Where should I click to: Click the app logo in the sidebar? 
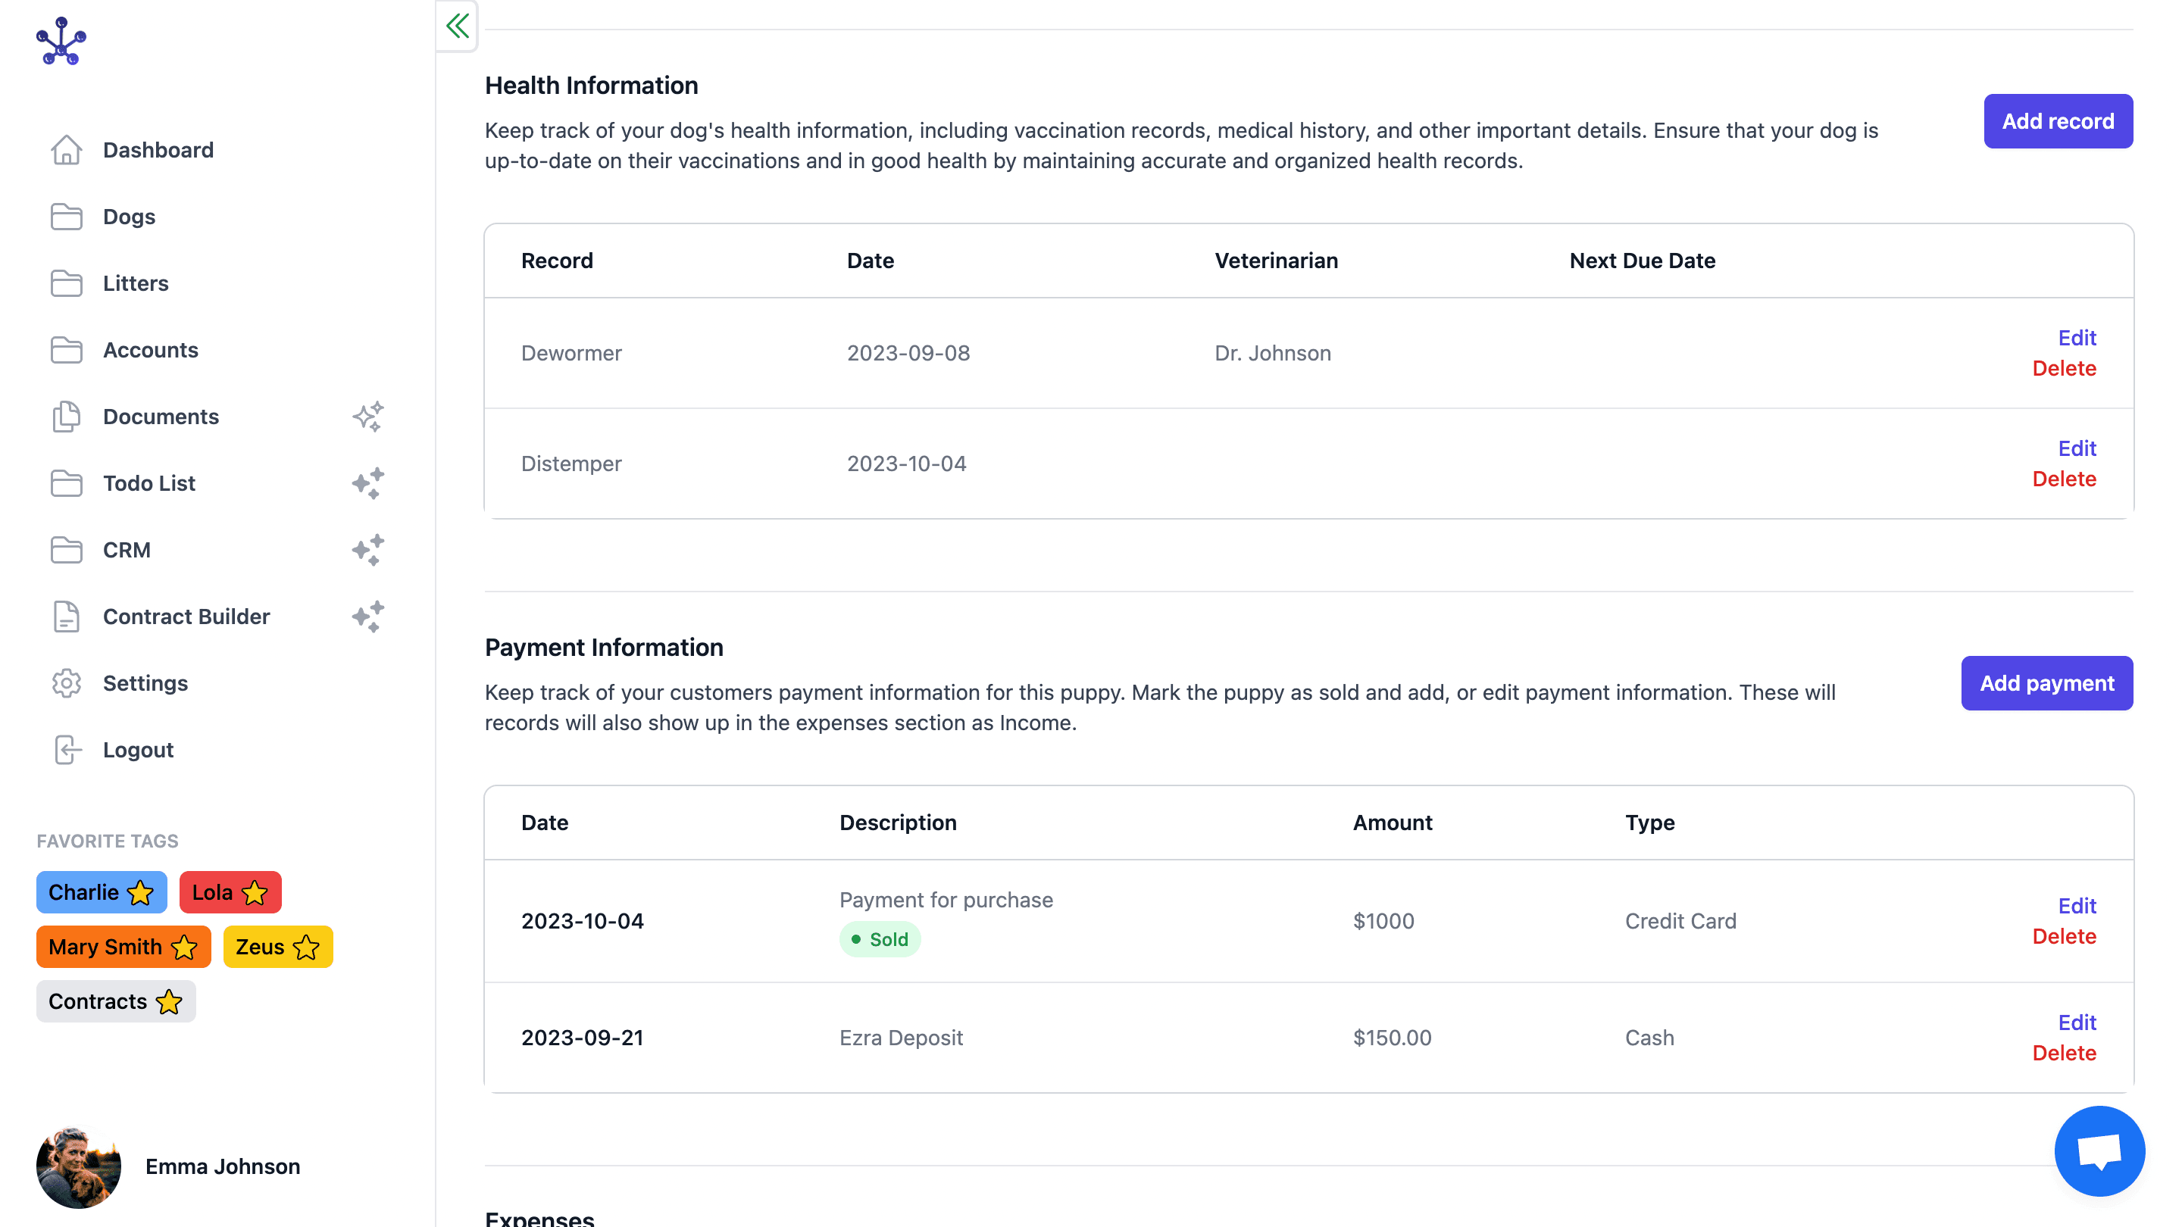tap(61, 41)
